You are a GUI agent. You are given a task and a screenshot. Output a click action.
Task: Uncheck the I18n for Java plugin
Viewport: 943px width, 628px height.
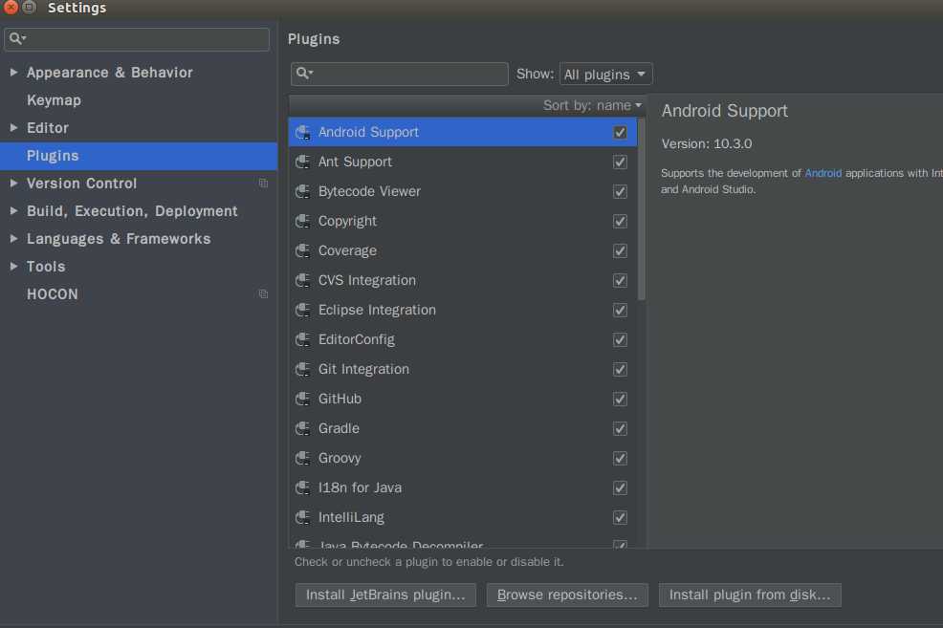[620, 487]
